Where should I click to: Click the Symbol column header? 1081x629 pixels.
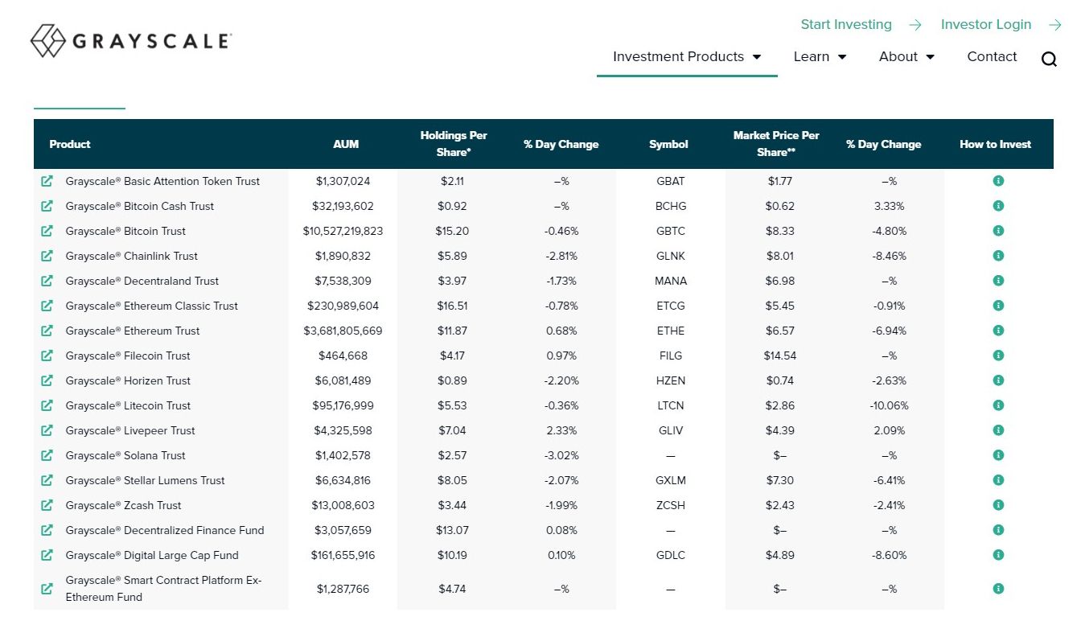coord(668,144)
